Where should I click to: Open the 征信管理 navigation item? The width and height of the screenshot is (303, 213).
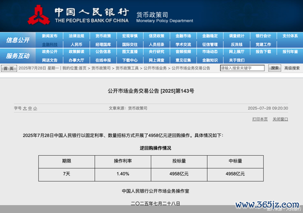[x=210, y=45]
